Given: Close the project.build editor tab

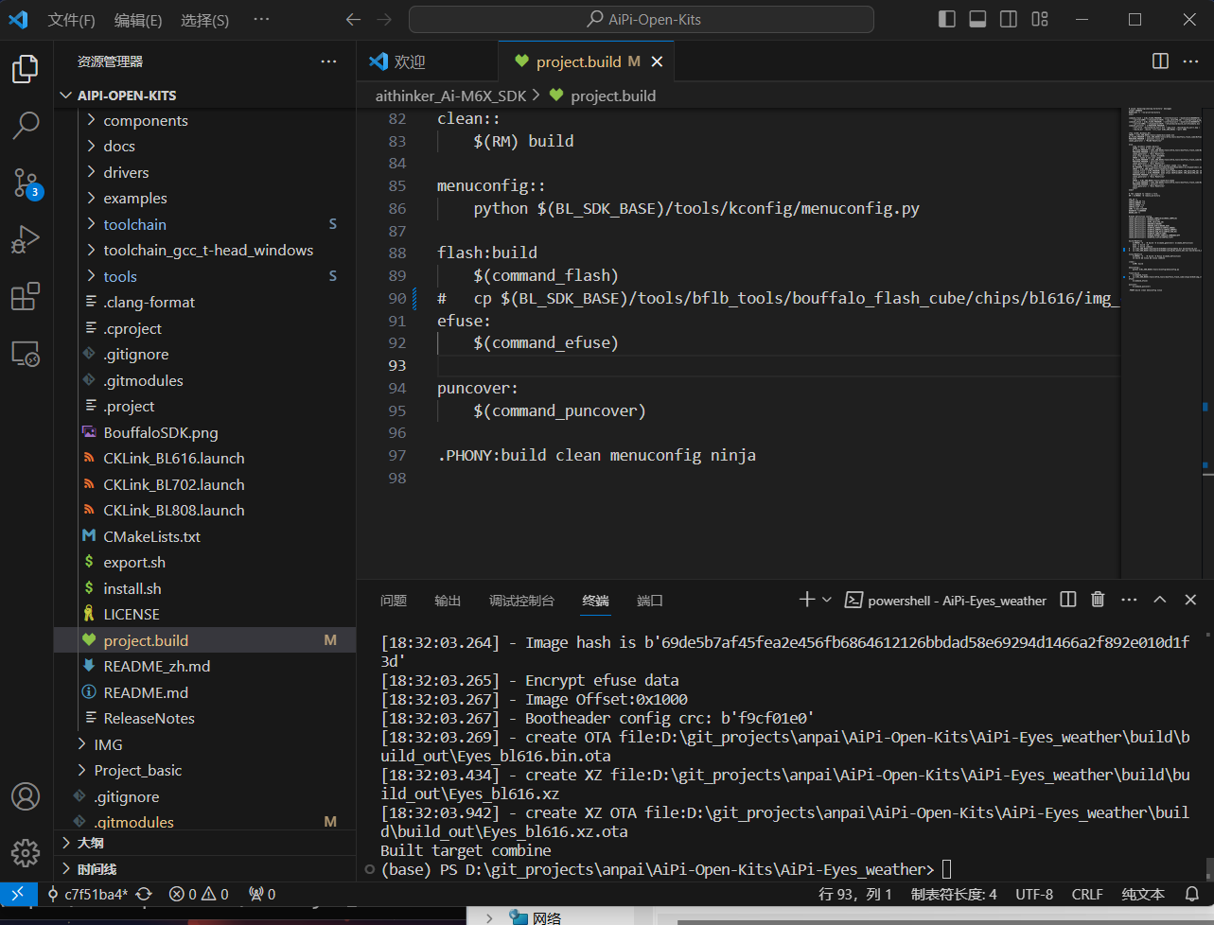Looking at the screenshot, I should 657,61.
